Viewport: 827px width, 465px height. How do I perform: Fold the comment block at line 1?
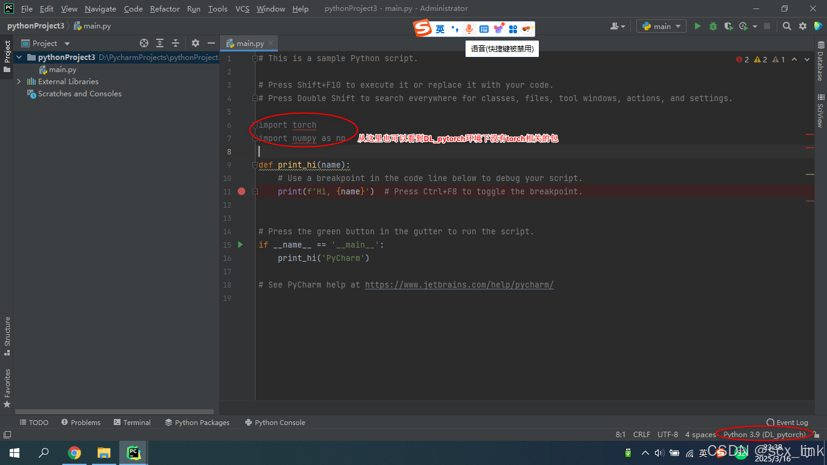(x=255, y=58)
